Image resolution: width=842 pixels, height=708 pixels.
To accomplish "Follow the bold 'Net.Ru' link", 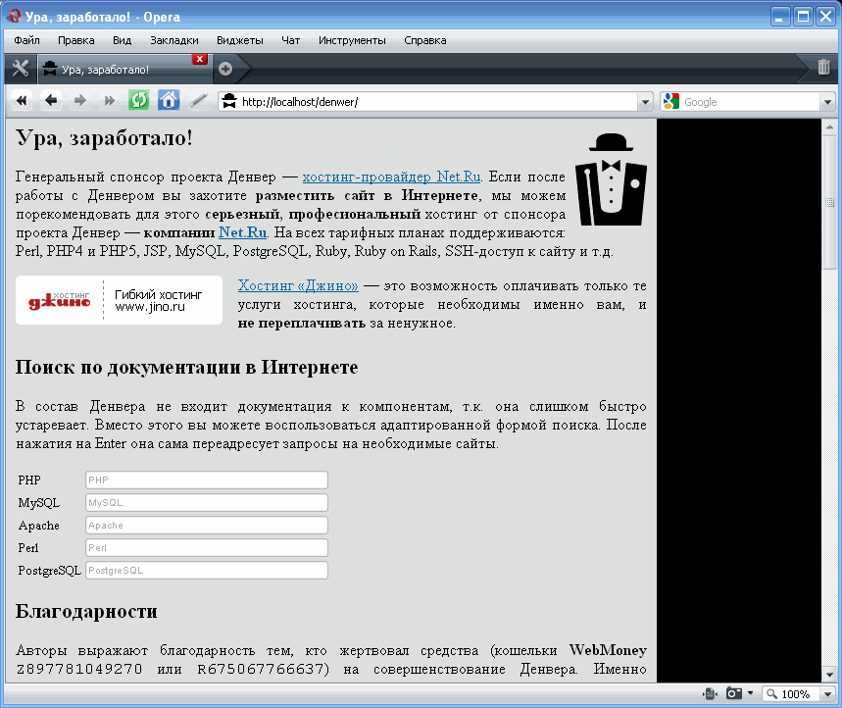I will tap(243, 232).
